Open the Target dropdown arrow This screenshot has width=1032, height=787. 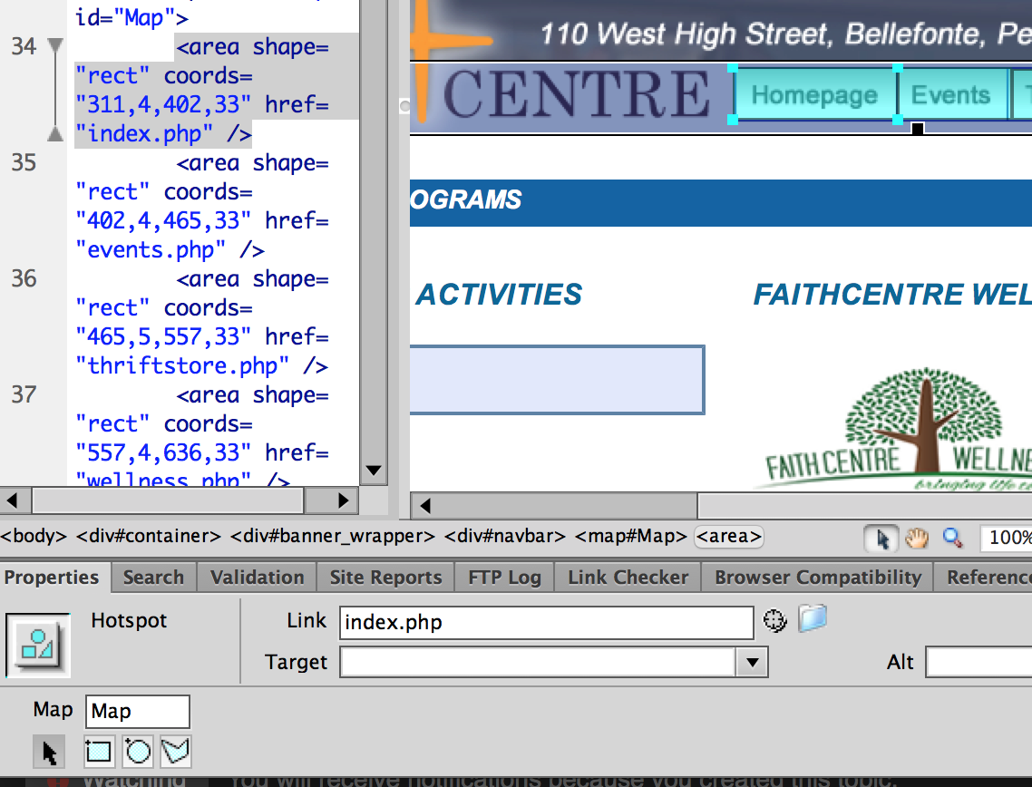(x=753, y=662)
